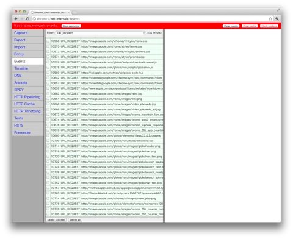Click the Clear cache button

(250, 26)
